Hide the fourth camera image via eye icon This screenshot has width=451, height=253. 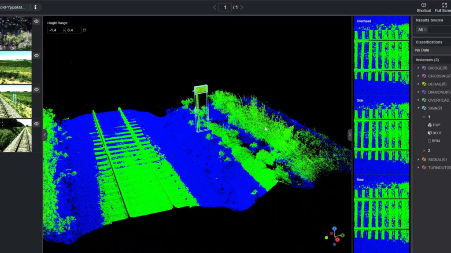[37, 124]
